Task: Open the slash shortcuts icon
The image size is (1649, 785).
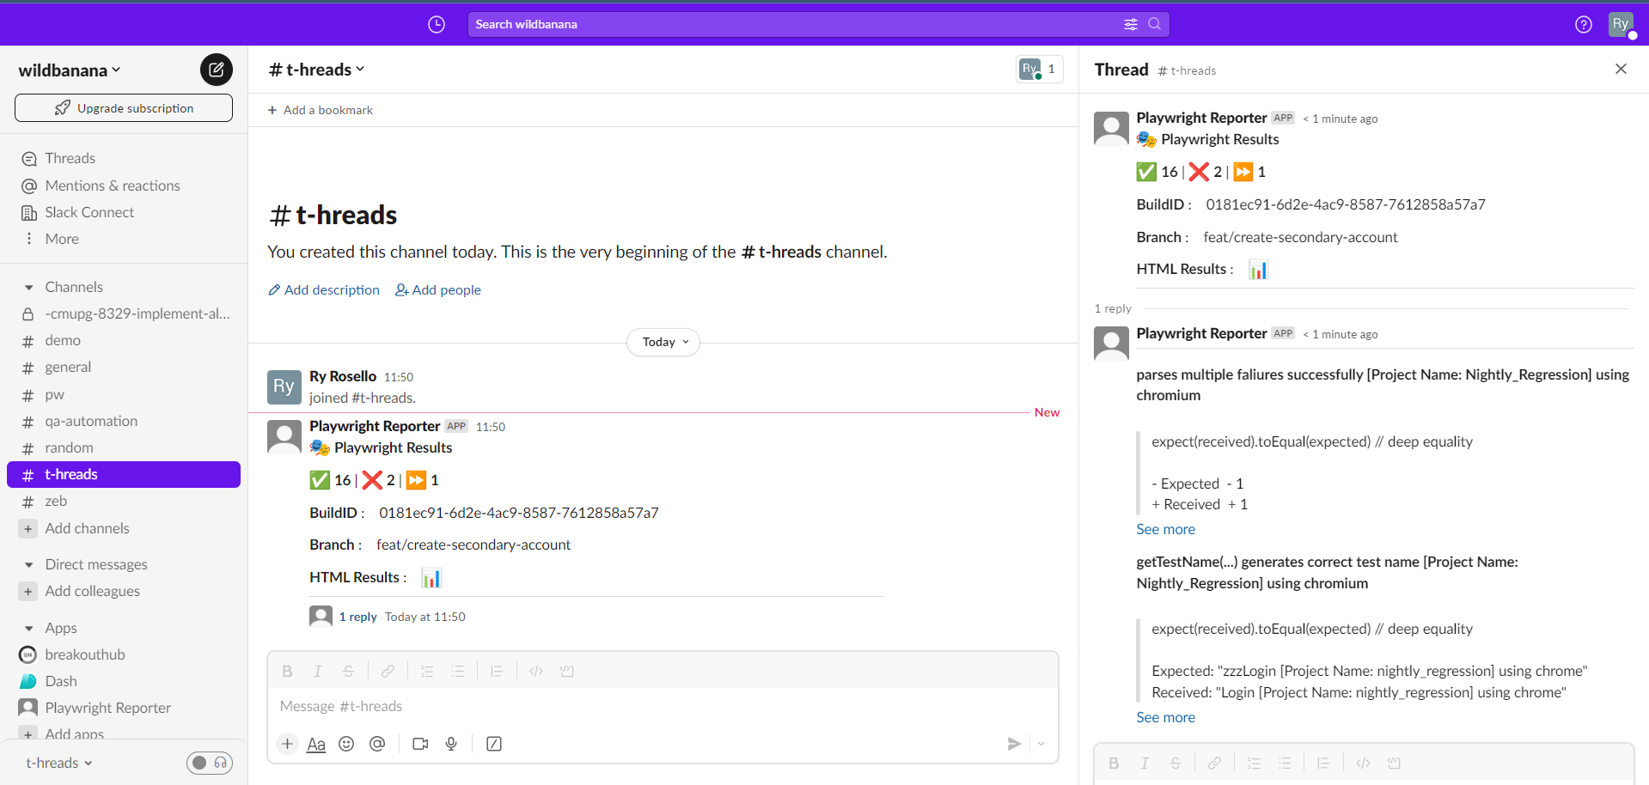Action: click(494, 744)
